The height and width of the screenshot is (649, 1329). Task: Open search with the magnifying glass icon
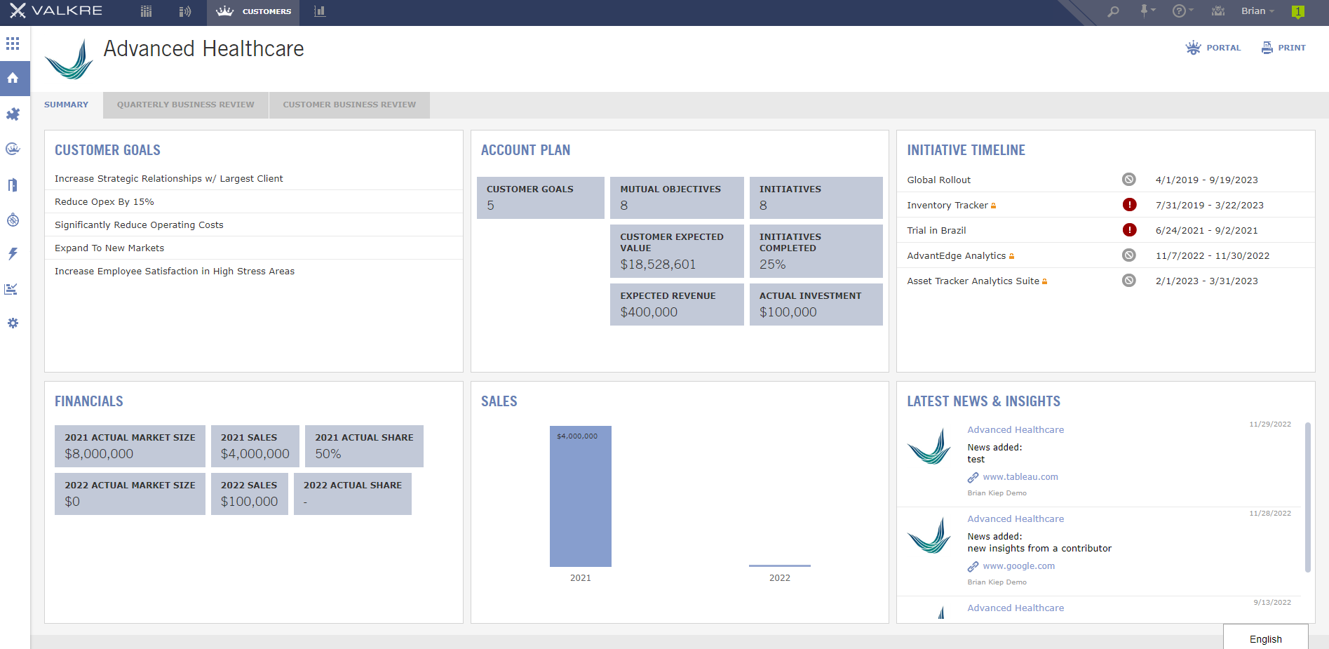[1113, 11]
